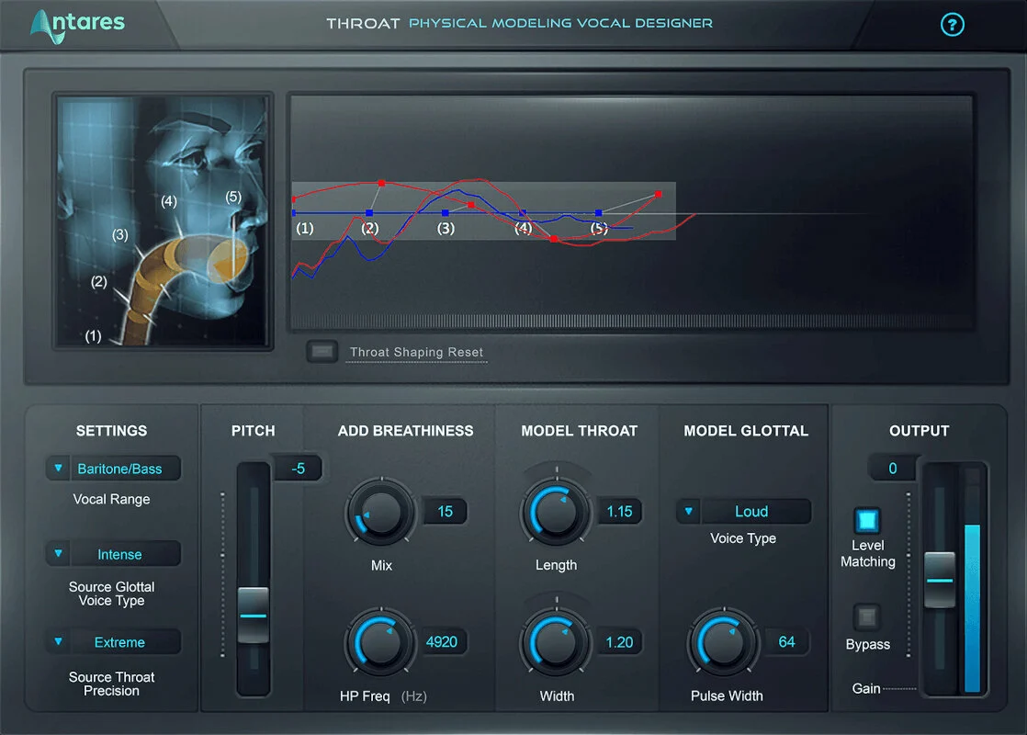Open the help question mark icon
The width and height of the screenshot is (1027, 735).
(952, 25)
